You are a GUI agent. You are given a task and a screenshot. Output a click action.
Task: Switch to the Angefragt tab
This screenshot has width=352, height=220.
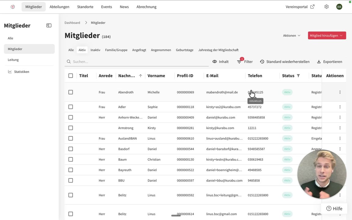[x=139, y=50]
